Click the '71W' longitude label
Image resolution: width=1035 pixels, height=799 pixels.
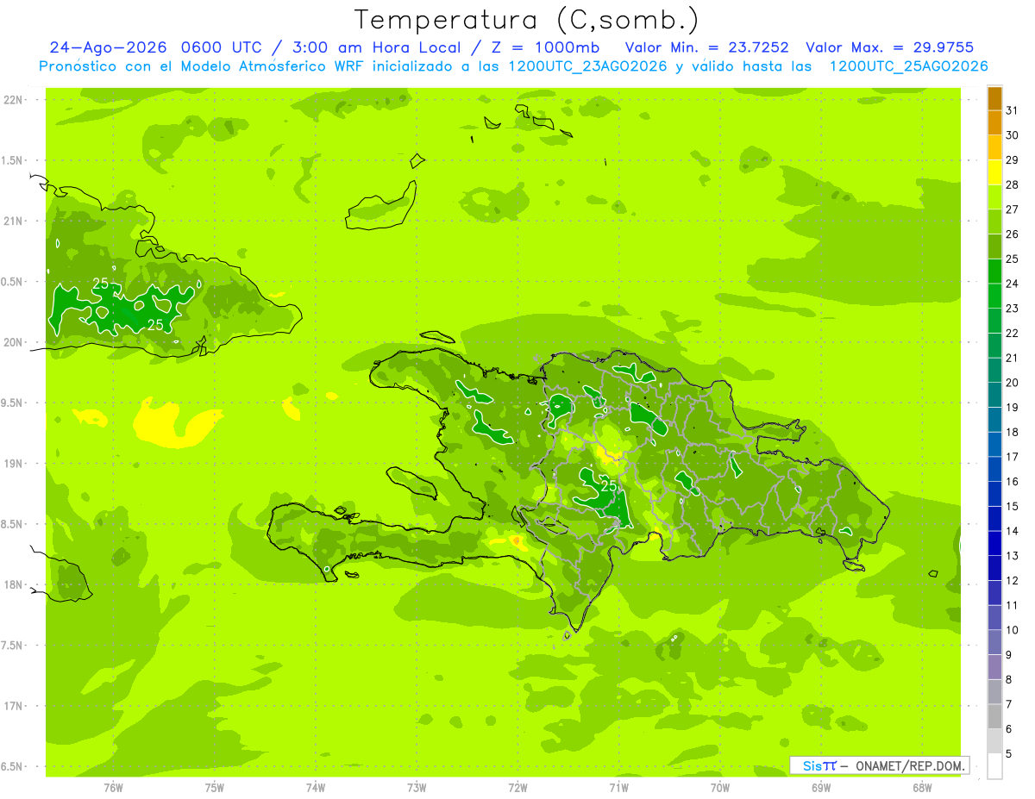tap(618, 788)
